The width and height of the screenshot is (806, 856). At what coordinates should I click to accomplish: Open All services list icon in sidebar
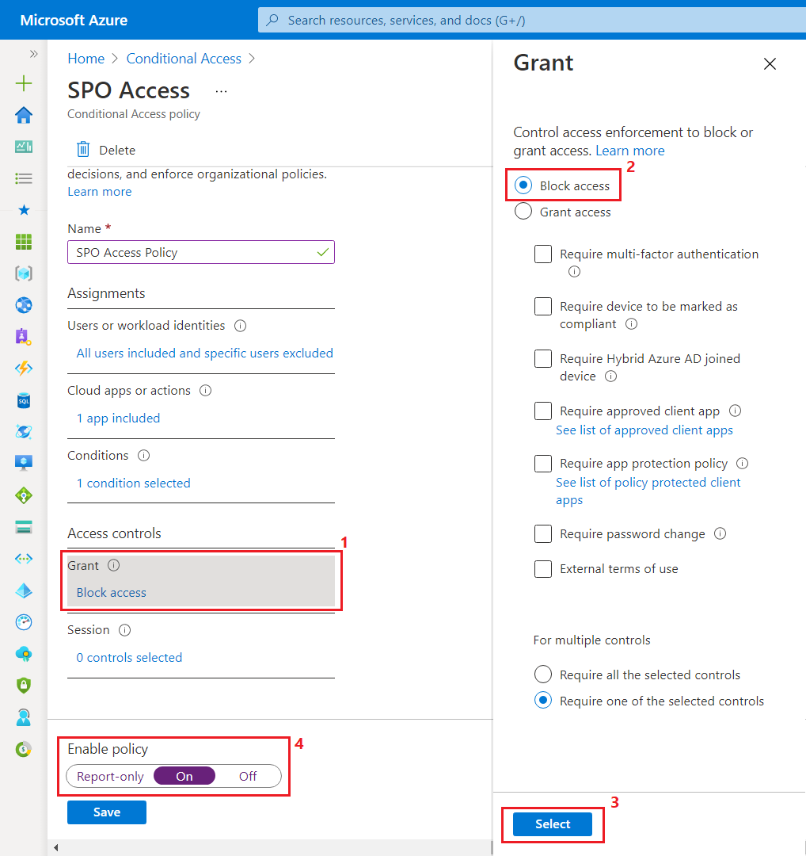tap(24, 178)
